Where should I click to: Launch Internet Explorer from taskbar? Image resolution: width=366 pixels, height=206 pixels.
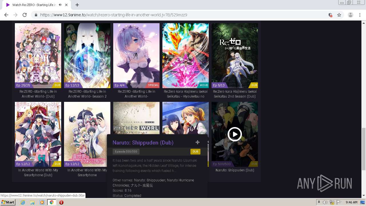click(23, 202)
